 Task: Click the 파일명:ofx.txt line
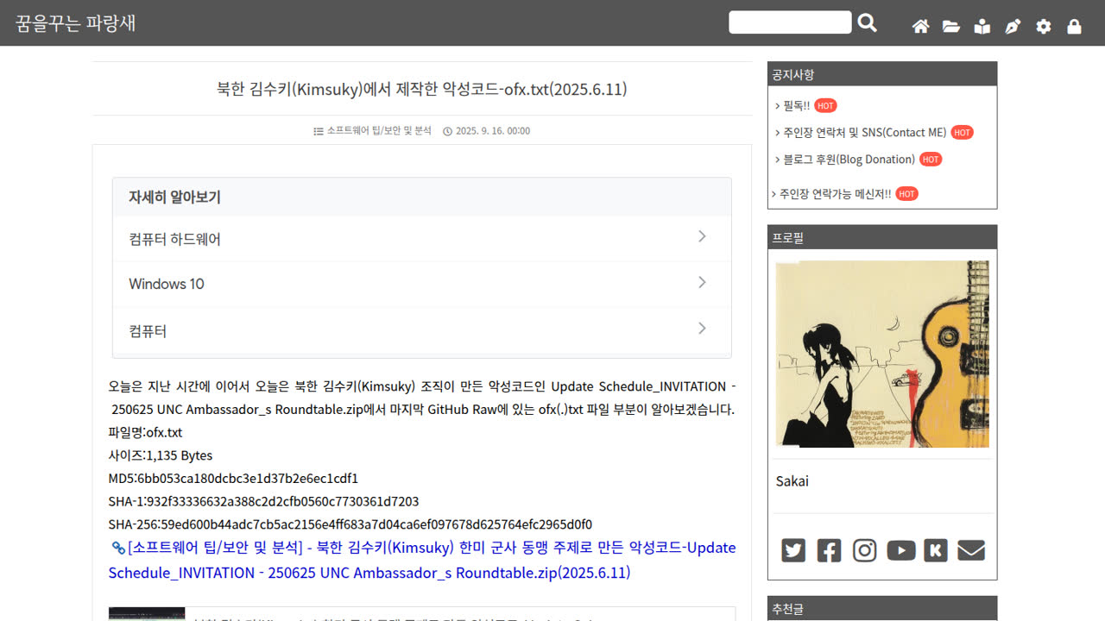tap(145, 432)
